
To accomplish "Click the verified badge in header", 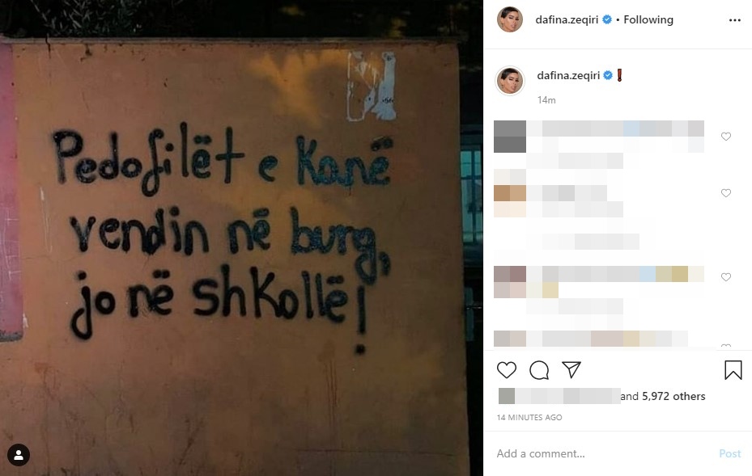I will [x=606, y=19].
